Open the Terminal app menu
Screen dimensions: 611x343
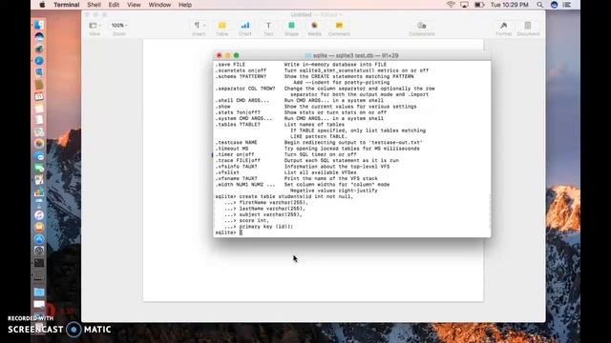coord(67,5)
